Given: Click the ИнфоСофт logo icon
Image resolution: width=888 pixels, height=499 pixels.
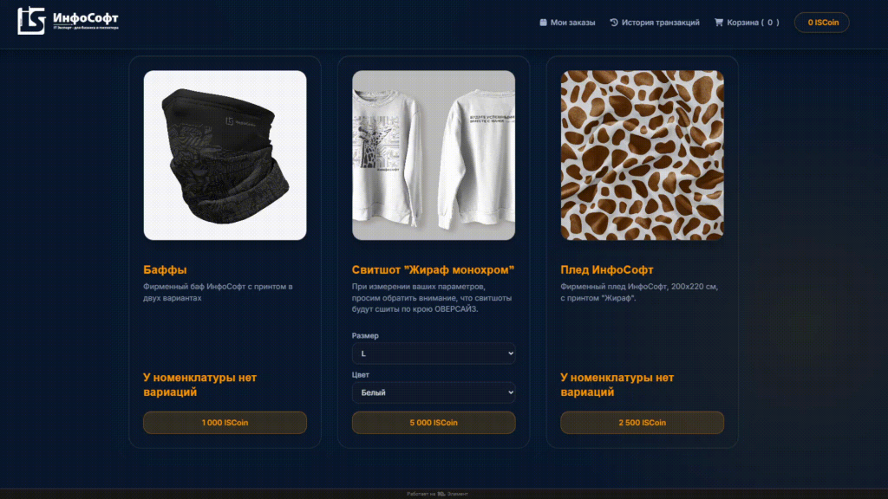Looking at the screenshot, I should [x=31, y=21].
